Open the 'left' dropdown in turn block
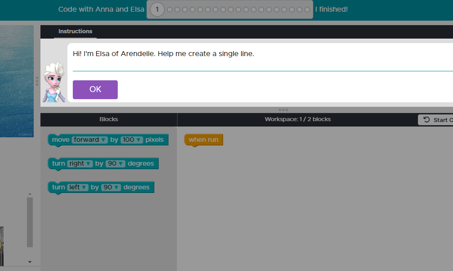Viewport: 453px width, 271px height. tap(78, 187)
